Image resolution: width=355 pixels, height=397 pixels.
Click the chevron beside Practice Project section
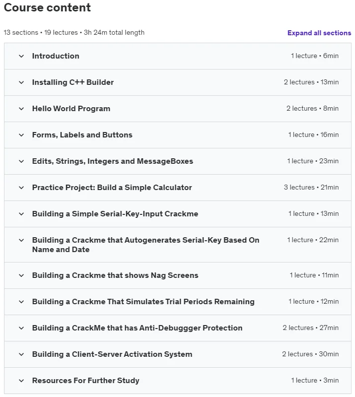21,188
